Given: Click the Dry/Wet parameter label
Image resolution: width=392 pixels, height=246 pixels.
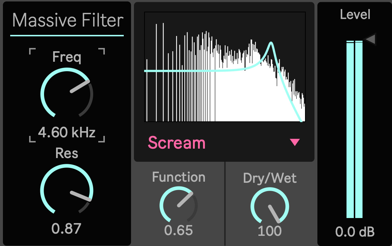Looking at the screenshot, I should [x=270, y=178].
